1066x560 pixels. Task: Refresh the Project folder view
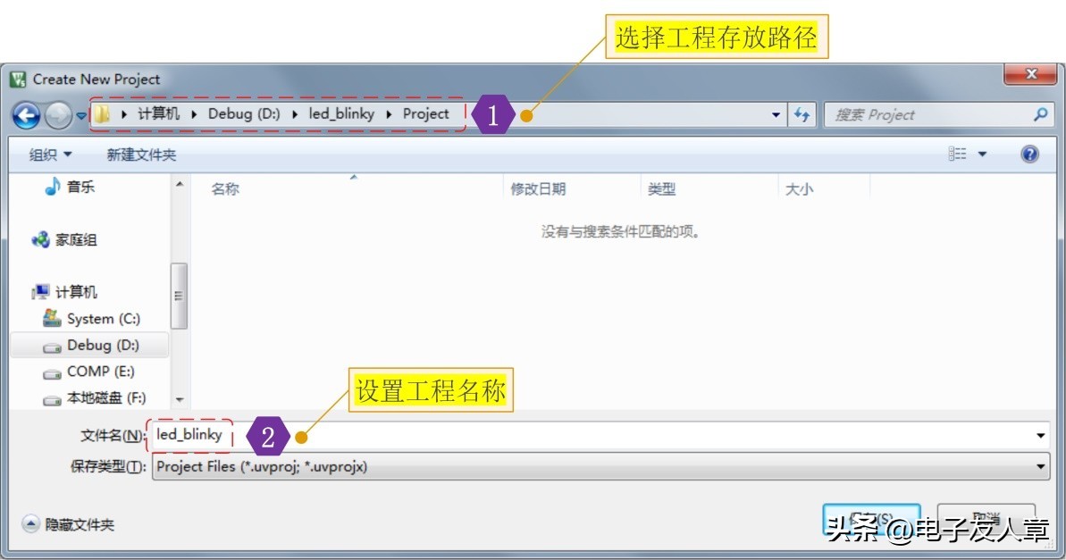tap(802, 115)
